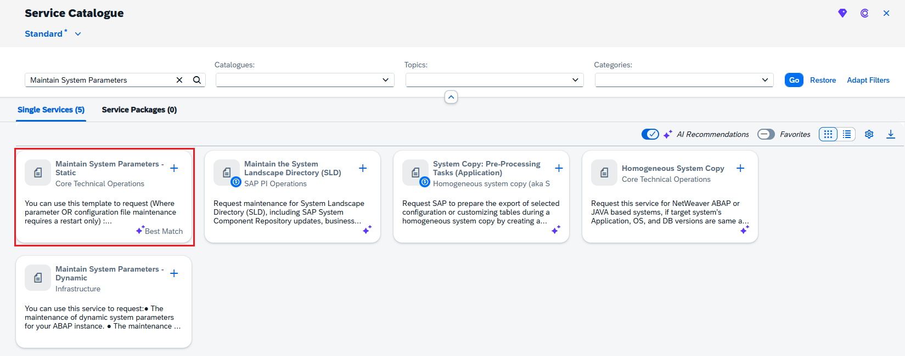Click the Infrastructure category text
This screenshot has height=356, width=905.
click(x=78, y=289)
